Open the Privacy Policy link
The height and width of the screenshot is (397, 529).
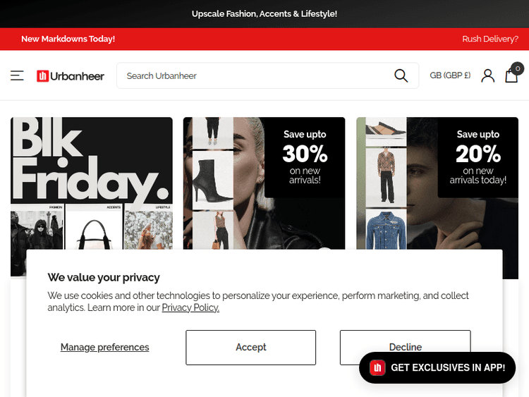click(190, 307)
